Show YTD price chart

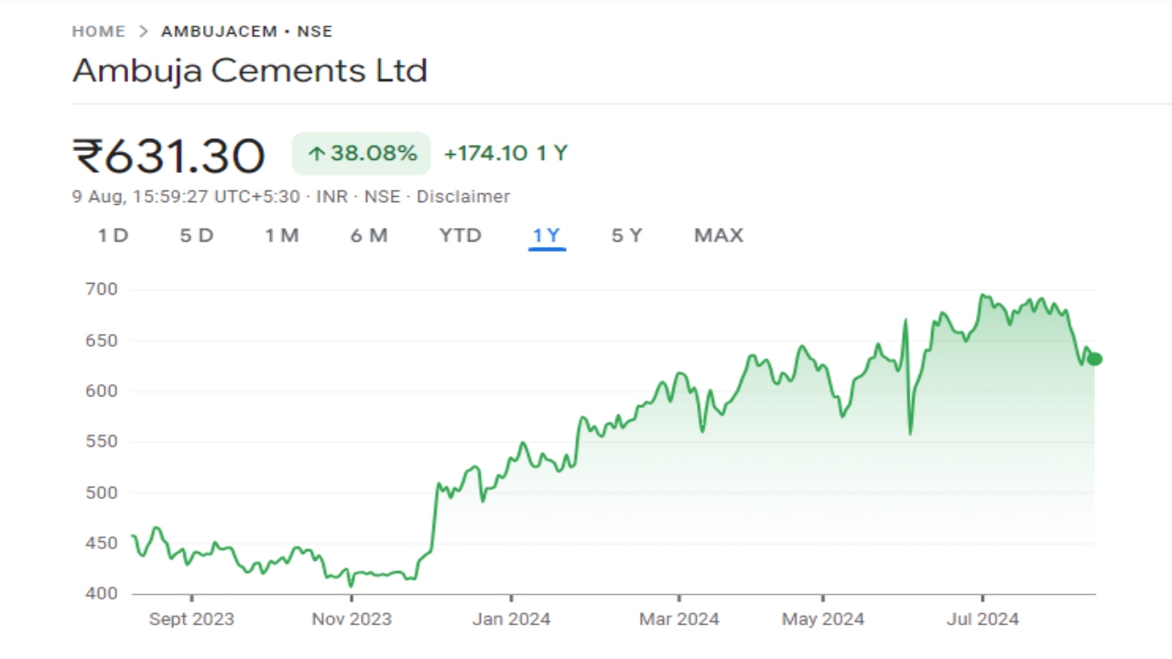click(x=460, y=235)
